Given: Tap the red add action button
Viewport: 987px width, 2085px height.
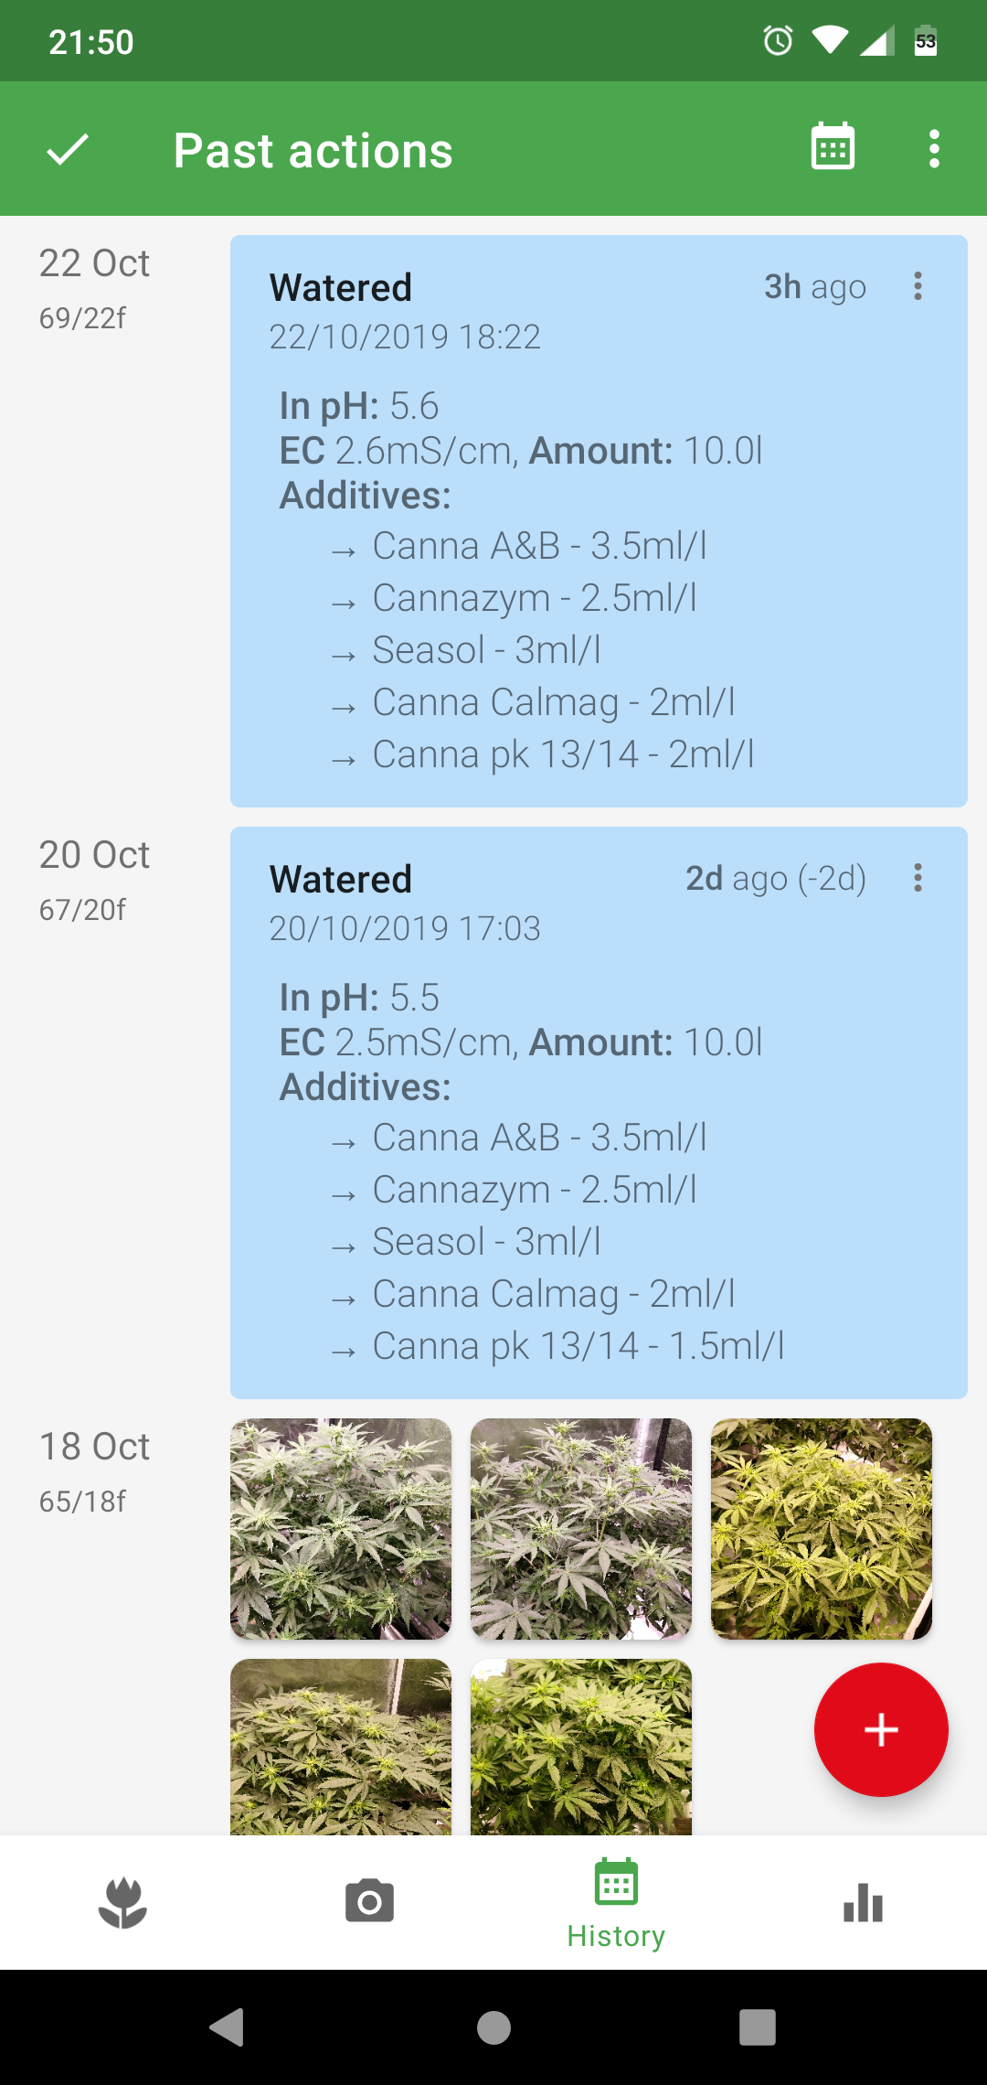Looking at the screenshot, I should [x=880, y=1729].
